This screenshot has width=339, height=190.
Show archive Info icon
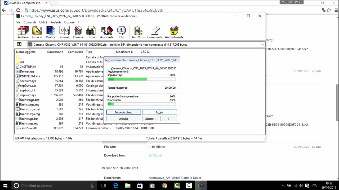point(121,32)
